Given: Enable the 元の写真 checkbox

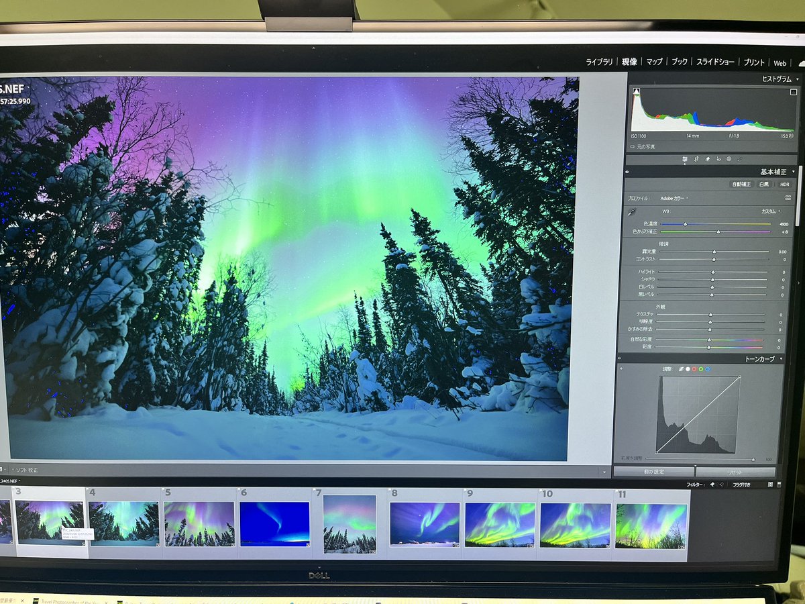Looking at the screenshot, I should click(633, 146).
